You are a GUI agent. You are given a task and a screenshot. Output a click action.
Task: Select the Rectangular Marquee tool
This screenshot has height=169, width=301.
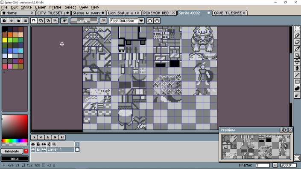click(x=297, y=29)
